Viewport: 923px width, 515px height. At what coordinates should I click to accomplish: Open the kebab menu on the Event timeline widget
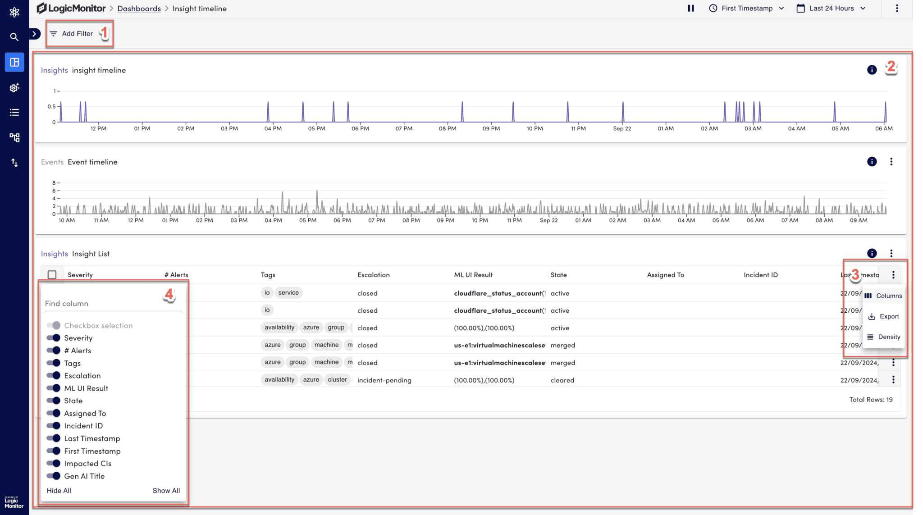coord(891,162)
